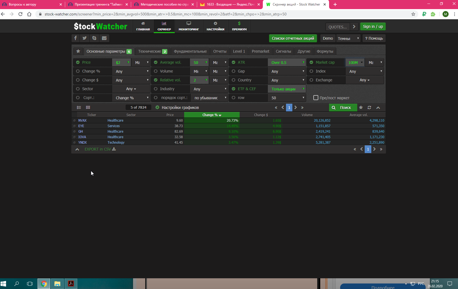Go to last results page at top
This screenshot has width=458, height=289.
[302, 108]
